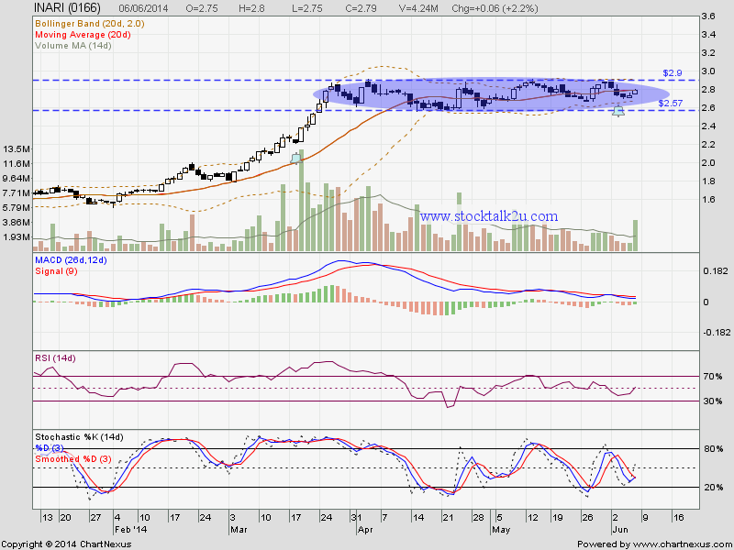Click the bell marker at the March 17 candle
The height and width of the screenshot is (550, 734).
295,159
